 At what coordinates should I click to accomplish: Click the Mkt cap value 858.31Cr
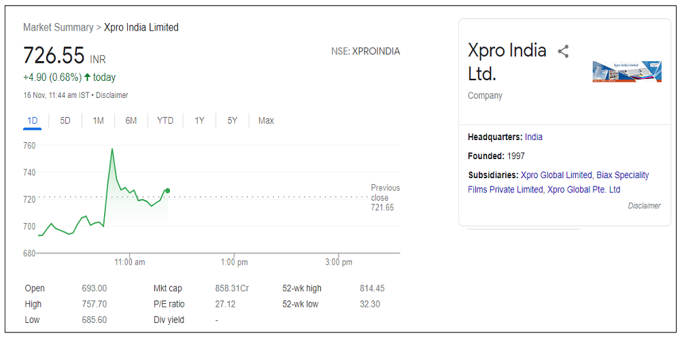(232, 288)
